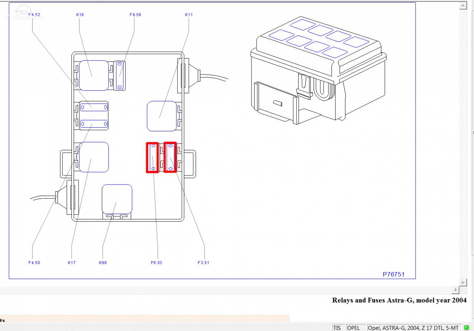Click the K11 label
The image size is (474, 331).
[x=189, y=15]
